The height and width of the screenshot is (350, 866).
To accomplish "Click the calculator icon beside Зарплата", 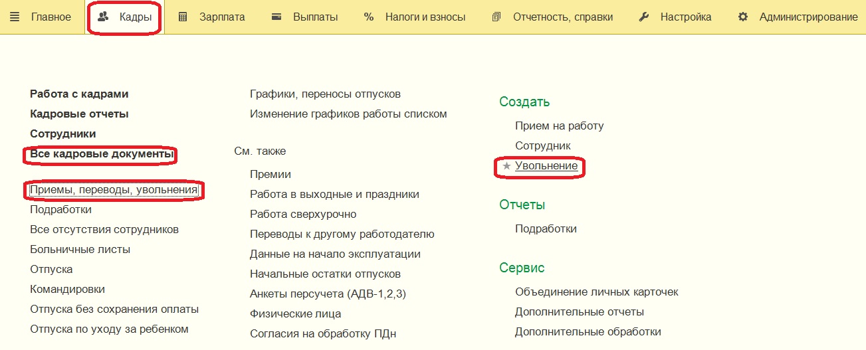I will [x=183, y=17].
